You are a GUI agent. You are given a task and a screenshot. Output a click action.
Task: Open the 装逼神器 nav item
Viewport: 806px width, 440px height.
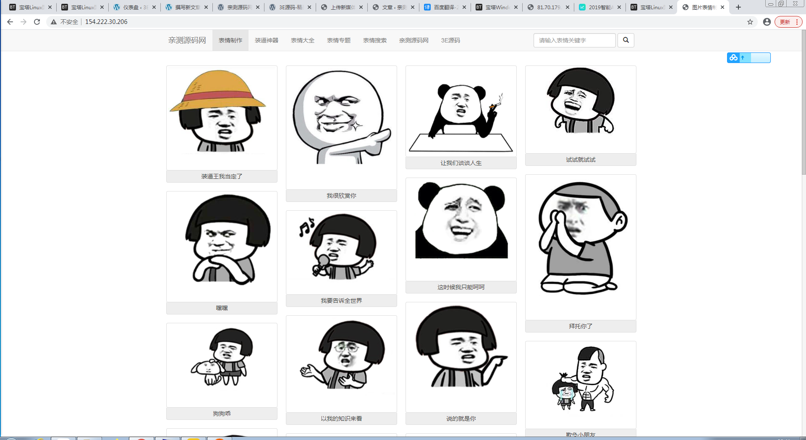(267, 40)
